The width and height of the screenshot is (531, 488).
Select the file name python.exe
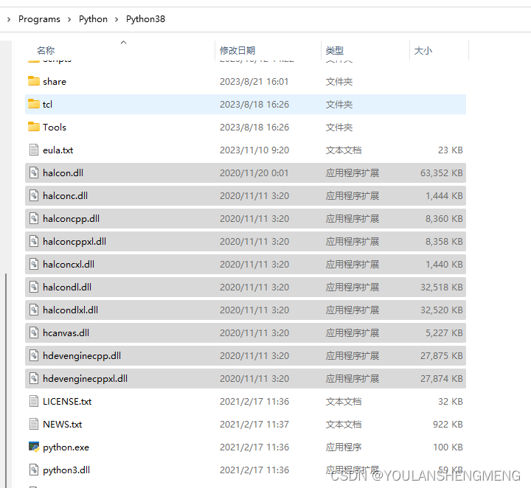click(x=66, y=447)
